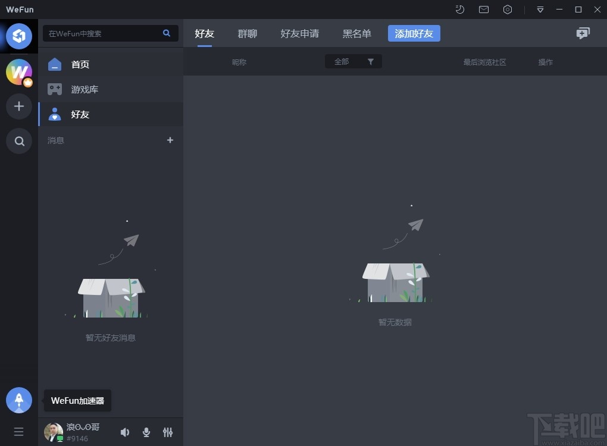Open the mail notifications icon in title bar
This screenshot has width=607, height=446.
tap(483, 10)
